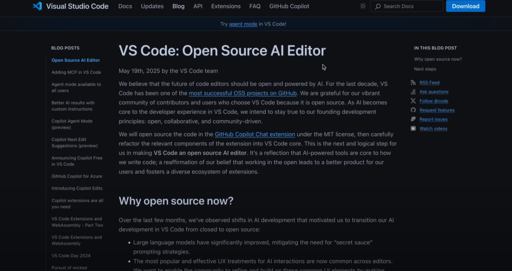Click the X icon beside Follow @code

(x=413, y=101)
